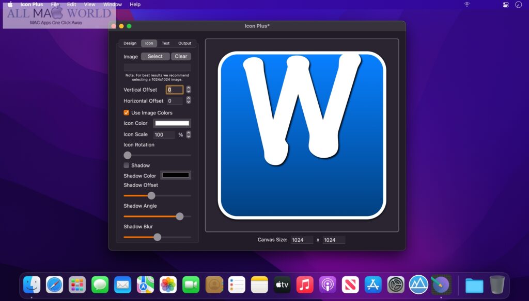
Task: Open System Preferences from the dock
Action: click(x=396, y=285)
